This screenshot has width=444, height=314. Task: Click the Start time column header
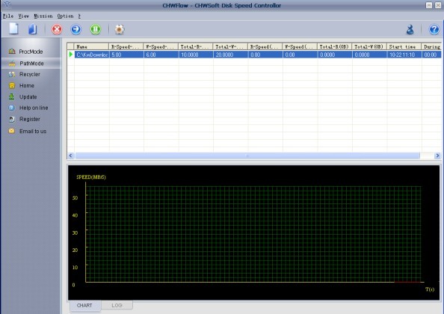[404, 46]
